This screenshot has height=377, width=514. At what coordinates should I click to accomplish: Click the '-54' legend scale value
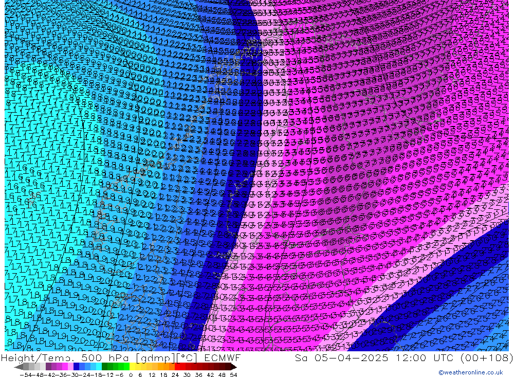tap(26, 375)
